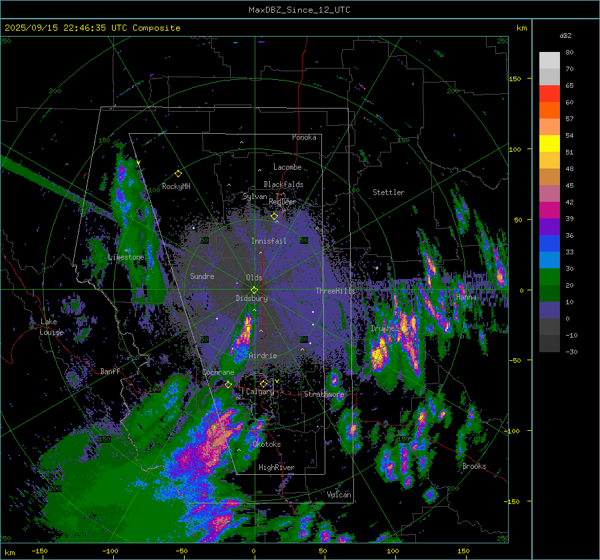The height and width of the screenshot is (560, 600).
Task: Click the Blackfalds label
Action: (283, 184)
